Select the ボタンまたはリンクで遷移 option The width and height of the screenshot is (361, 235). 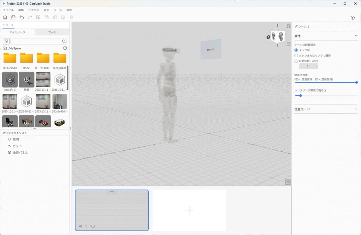(x=296, y=56)
